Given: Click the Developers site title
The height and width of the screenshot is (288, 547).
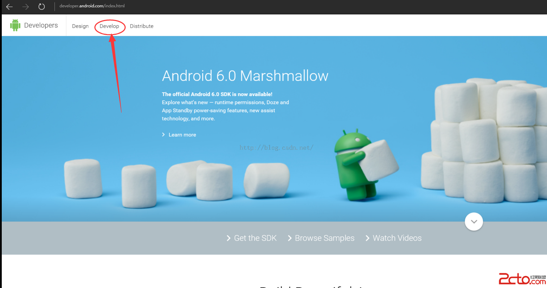Looking at the screenshot, I should click(41, 25).
